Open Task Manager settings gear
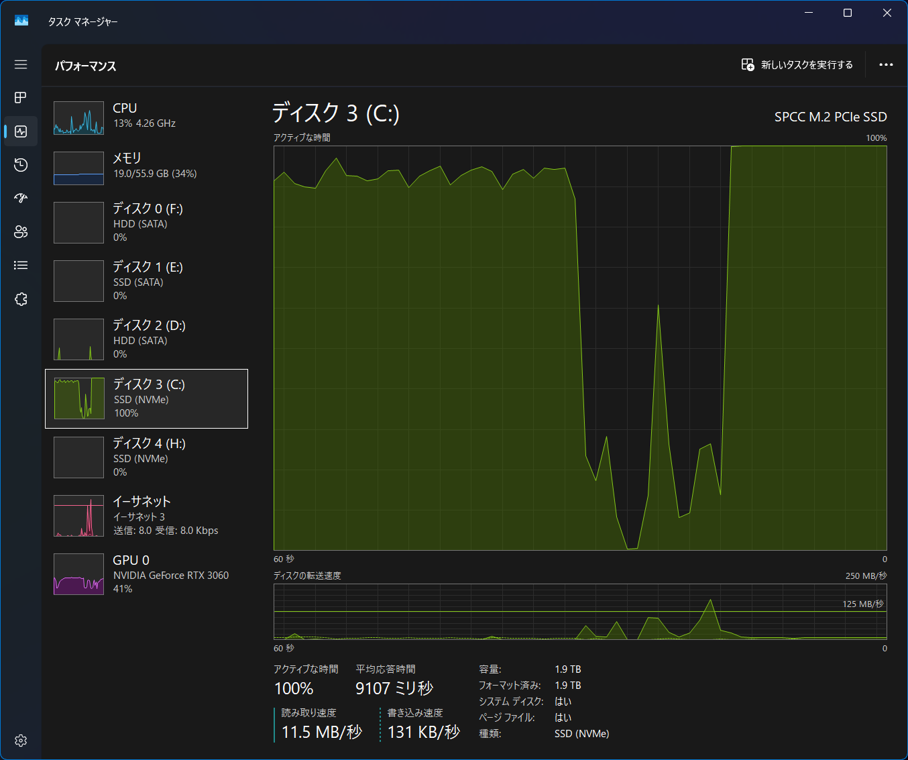This screenshot has width=908, height=760. tap(21, 741)
